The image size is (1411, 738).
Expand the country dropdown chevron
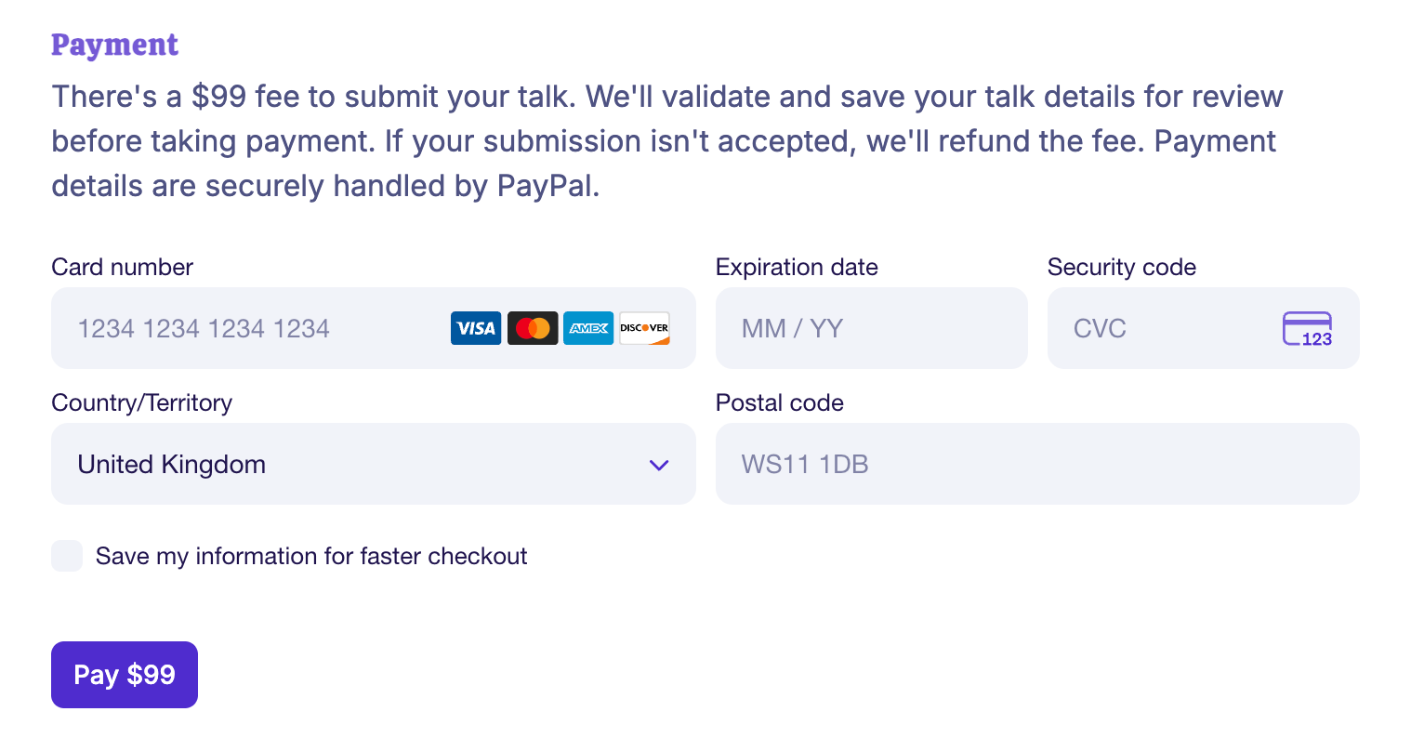(659, 465)
